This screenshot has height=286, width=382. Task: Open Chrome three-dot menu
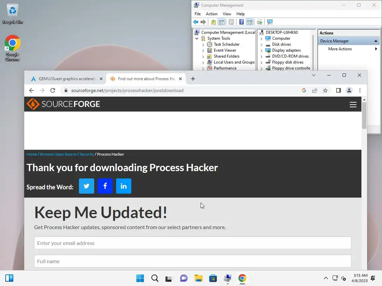(x=360, y=90)
